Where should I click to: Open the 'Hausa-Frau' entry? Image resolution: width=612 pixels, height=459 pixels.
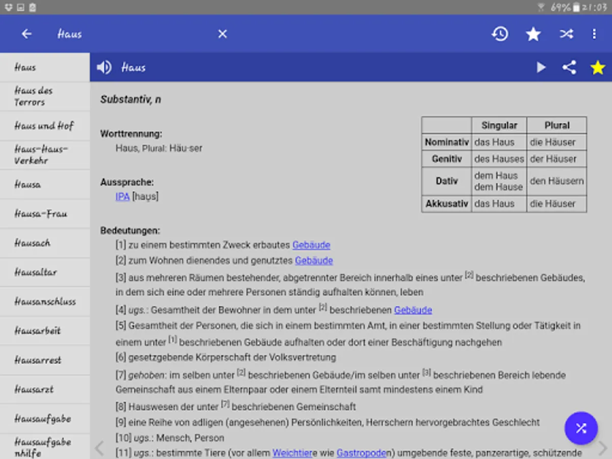click(45, 214)
